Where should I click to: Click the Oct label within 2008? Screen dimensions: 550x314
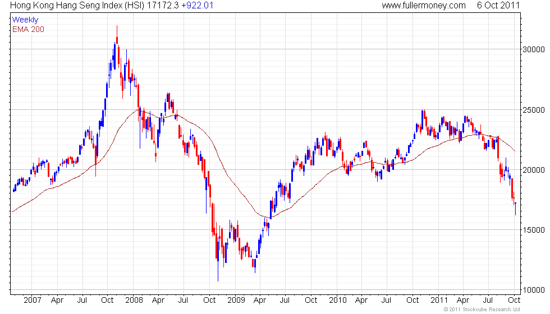coord(209,300)
